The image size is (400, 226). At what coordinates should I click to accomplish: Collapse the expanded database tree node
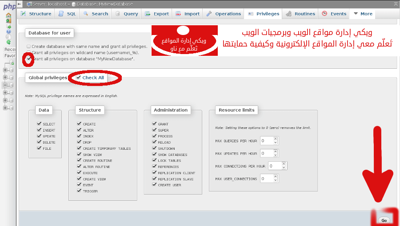pyautogui.click(x=5, y=85)
